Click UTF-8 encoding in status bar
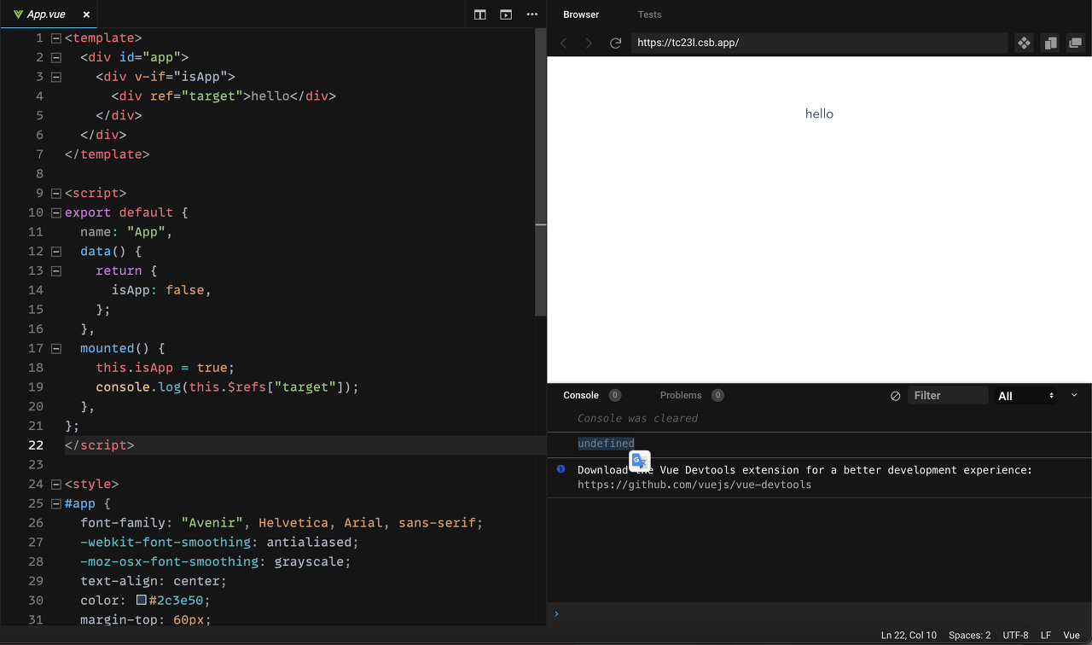The width and height of the screenshot is (1092, 645). click(x=1015, y=636)
